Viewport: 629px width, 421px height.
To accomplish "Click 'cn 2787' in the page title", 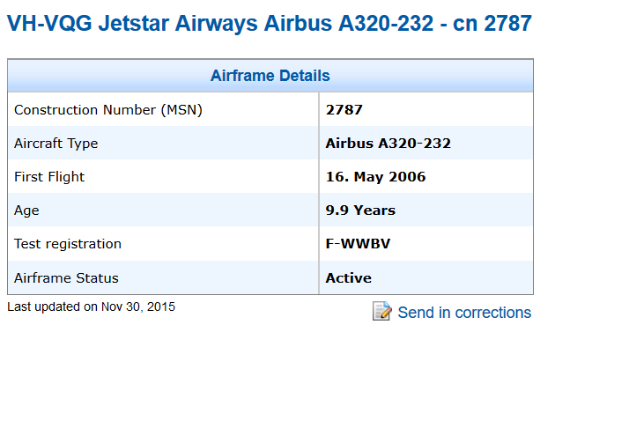I will pyautogui.click(x=492, y=23).
